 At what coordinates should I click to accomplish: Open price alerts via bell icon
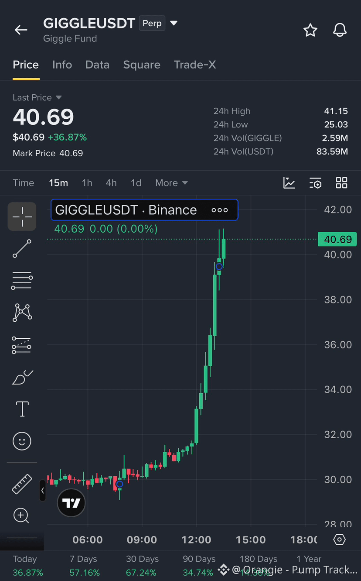coord(340,30)
